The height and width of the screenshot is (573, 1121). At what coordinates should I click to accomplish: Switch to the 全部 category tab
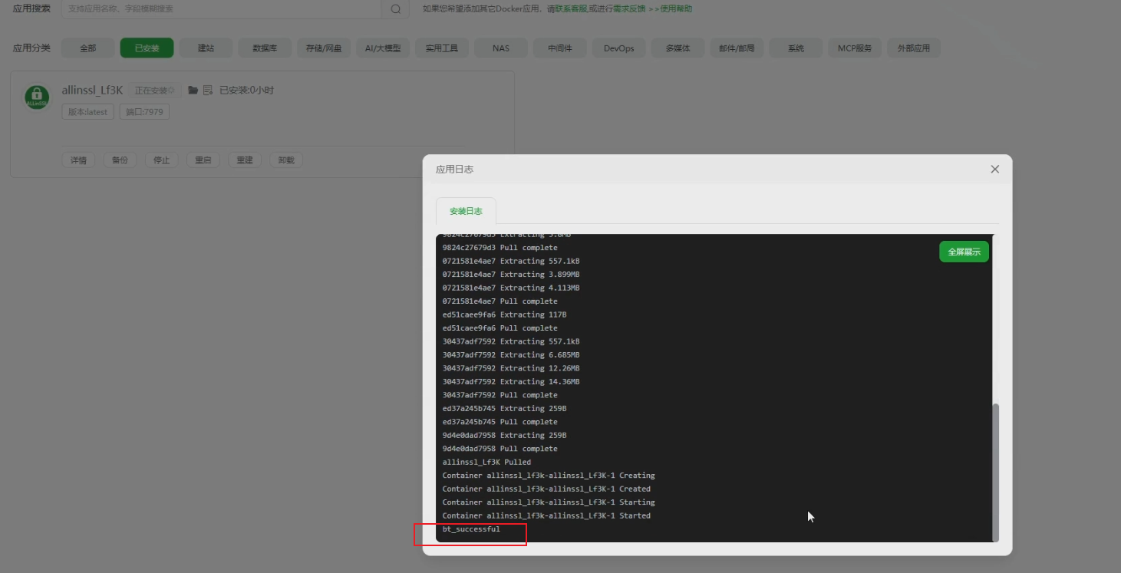(x=87, y=48)
